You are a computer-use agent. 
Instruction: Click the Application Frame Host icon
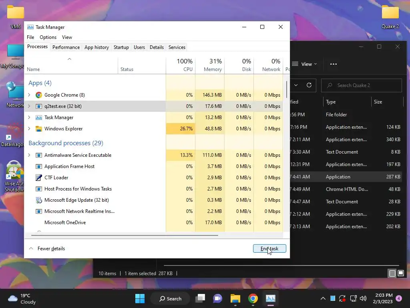click(39, 166)
